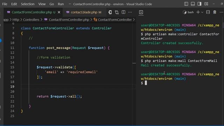This screenshot has width=224, height=126.
Task: Create a new terminal with plus icon
Action: [198, 12]
